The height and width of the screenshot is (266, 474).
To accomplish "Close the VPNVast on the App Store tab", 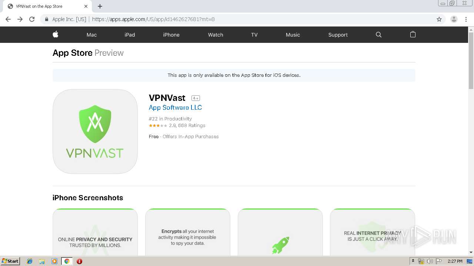I will [86, 6].
